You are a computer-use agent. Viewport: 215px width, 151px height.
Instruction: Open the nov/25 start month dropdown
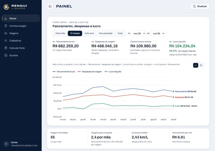click(139, 33)
